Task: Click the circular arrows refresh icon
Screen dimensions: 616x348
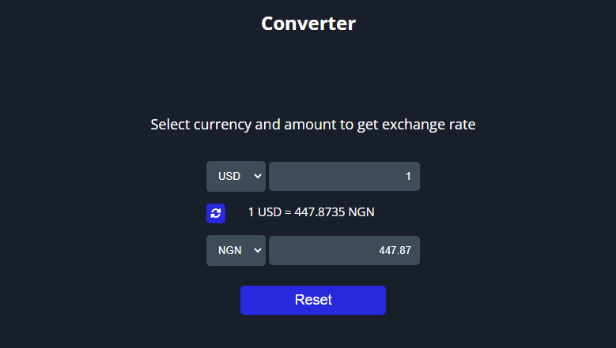Action: [x=216, y=213]
